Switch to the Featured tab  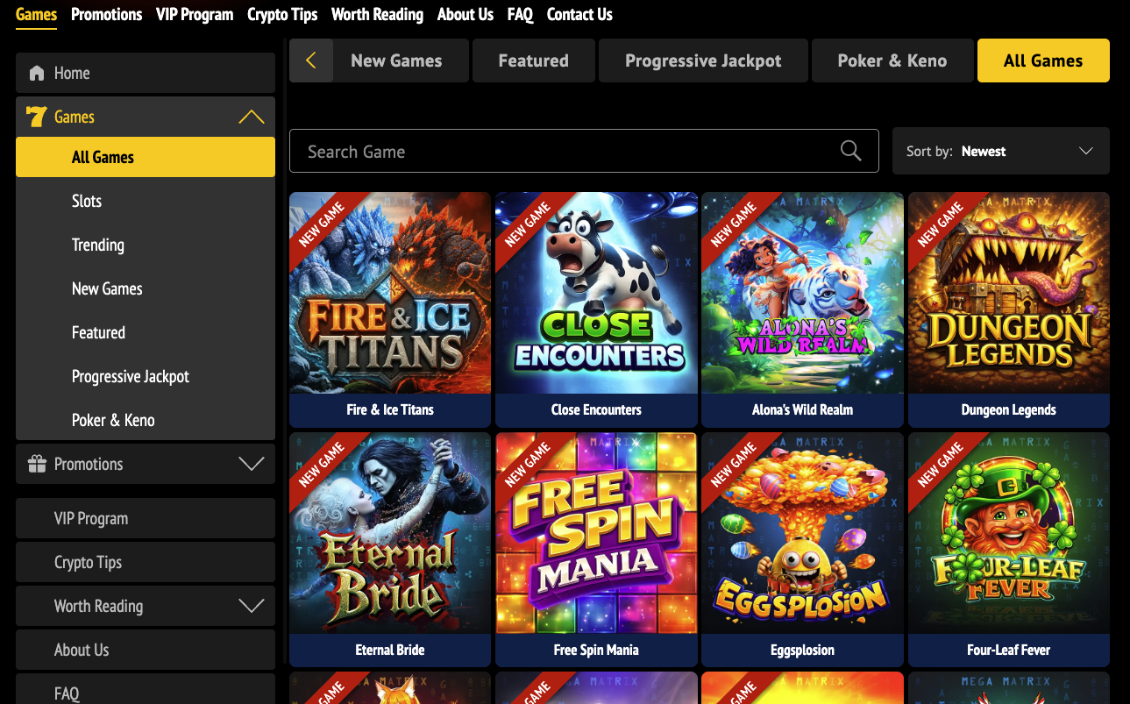coord(533,60)
